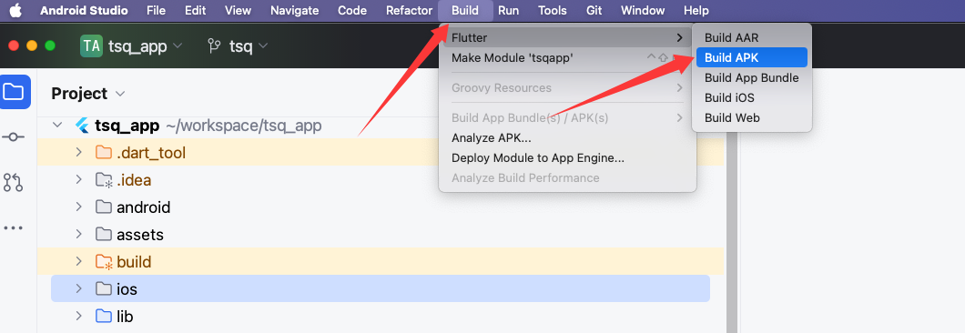Open the File menu
Viewport: 965px width, 333px height.
coord(157,11)
